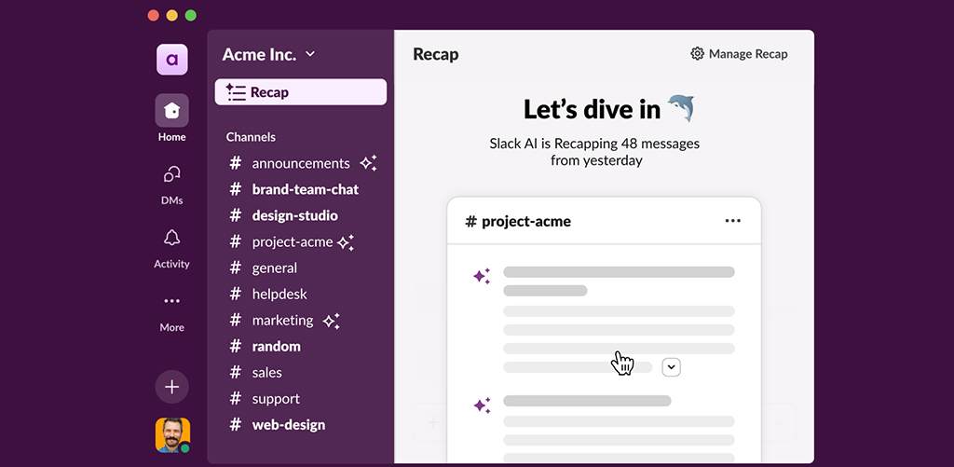Click the gear icon beside Manage Recap
The height and width of the screenshot is (467, 954).
tap(697, 54)
